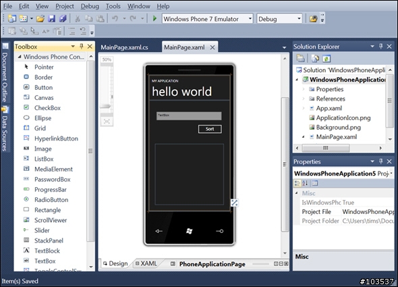Click the Open File folder icon
The image size is (398, 287).
(x=40, y=18)
